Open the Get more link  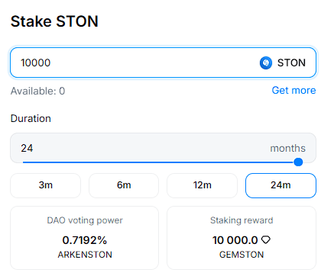click(x=293, y=90)
